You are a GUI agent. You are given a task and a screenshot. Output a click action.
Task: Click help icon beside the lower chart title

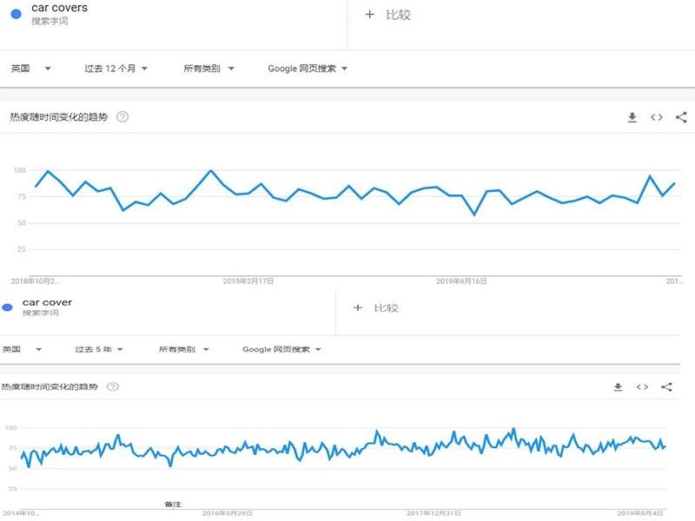112,386
